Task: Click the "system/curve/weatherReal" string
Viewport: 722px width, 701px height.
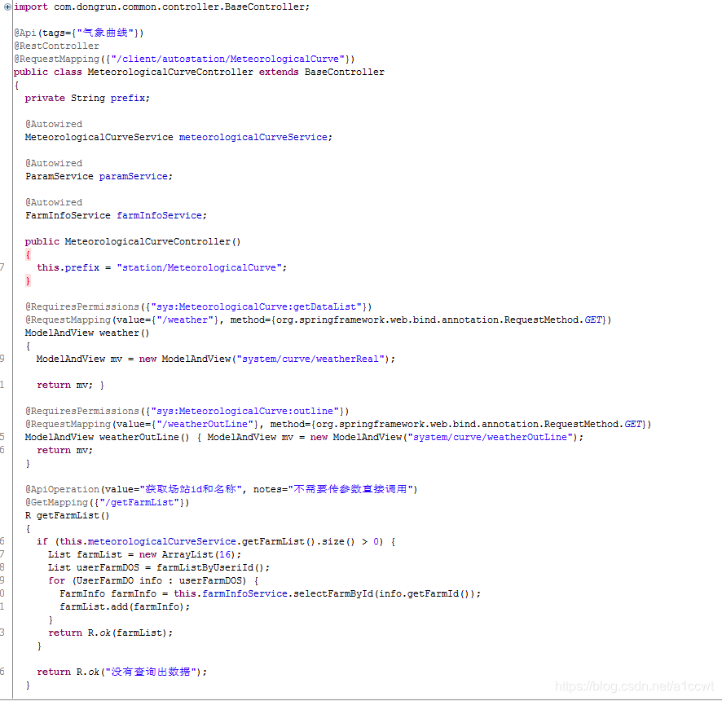Action: click(310, 359)
